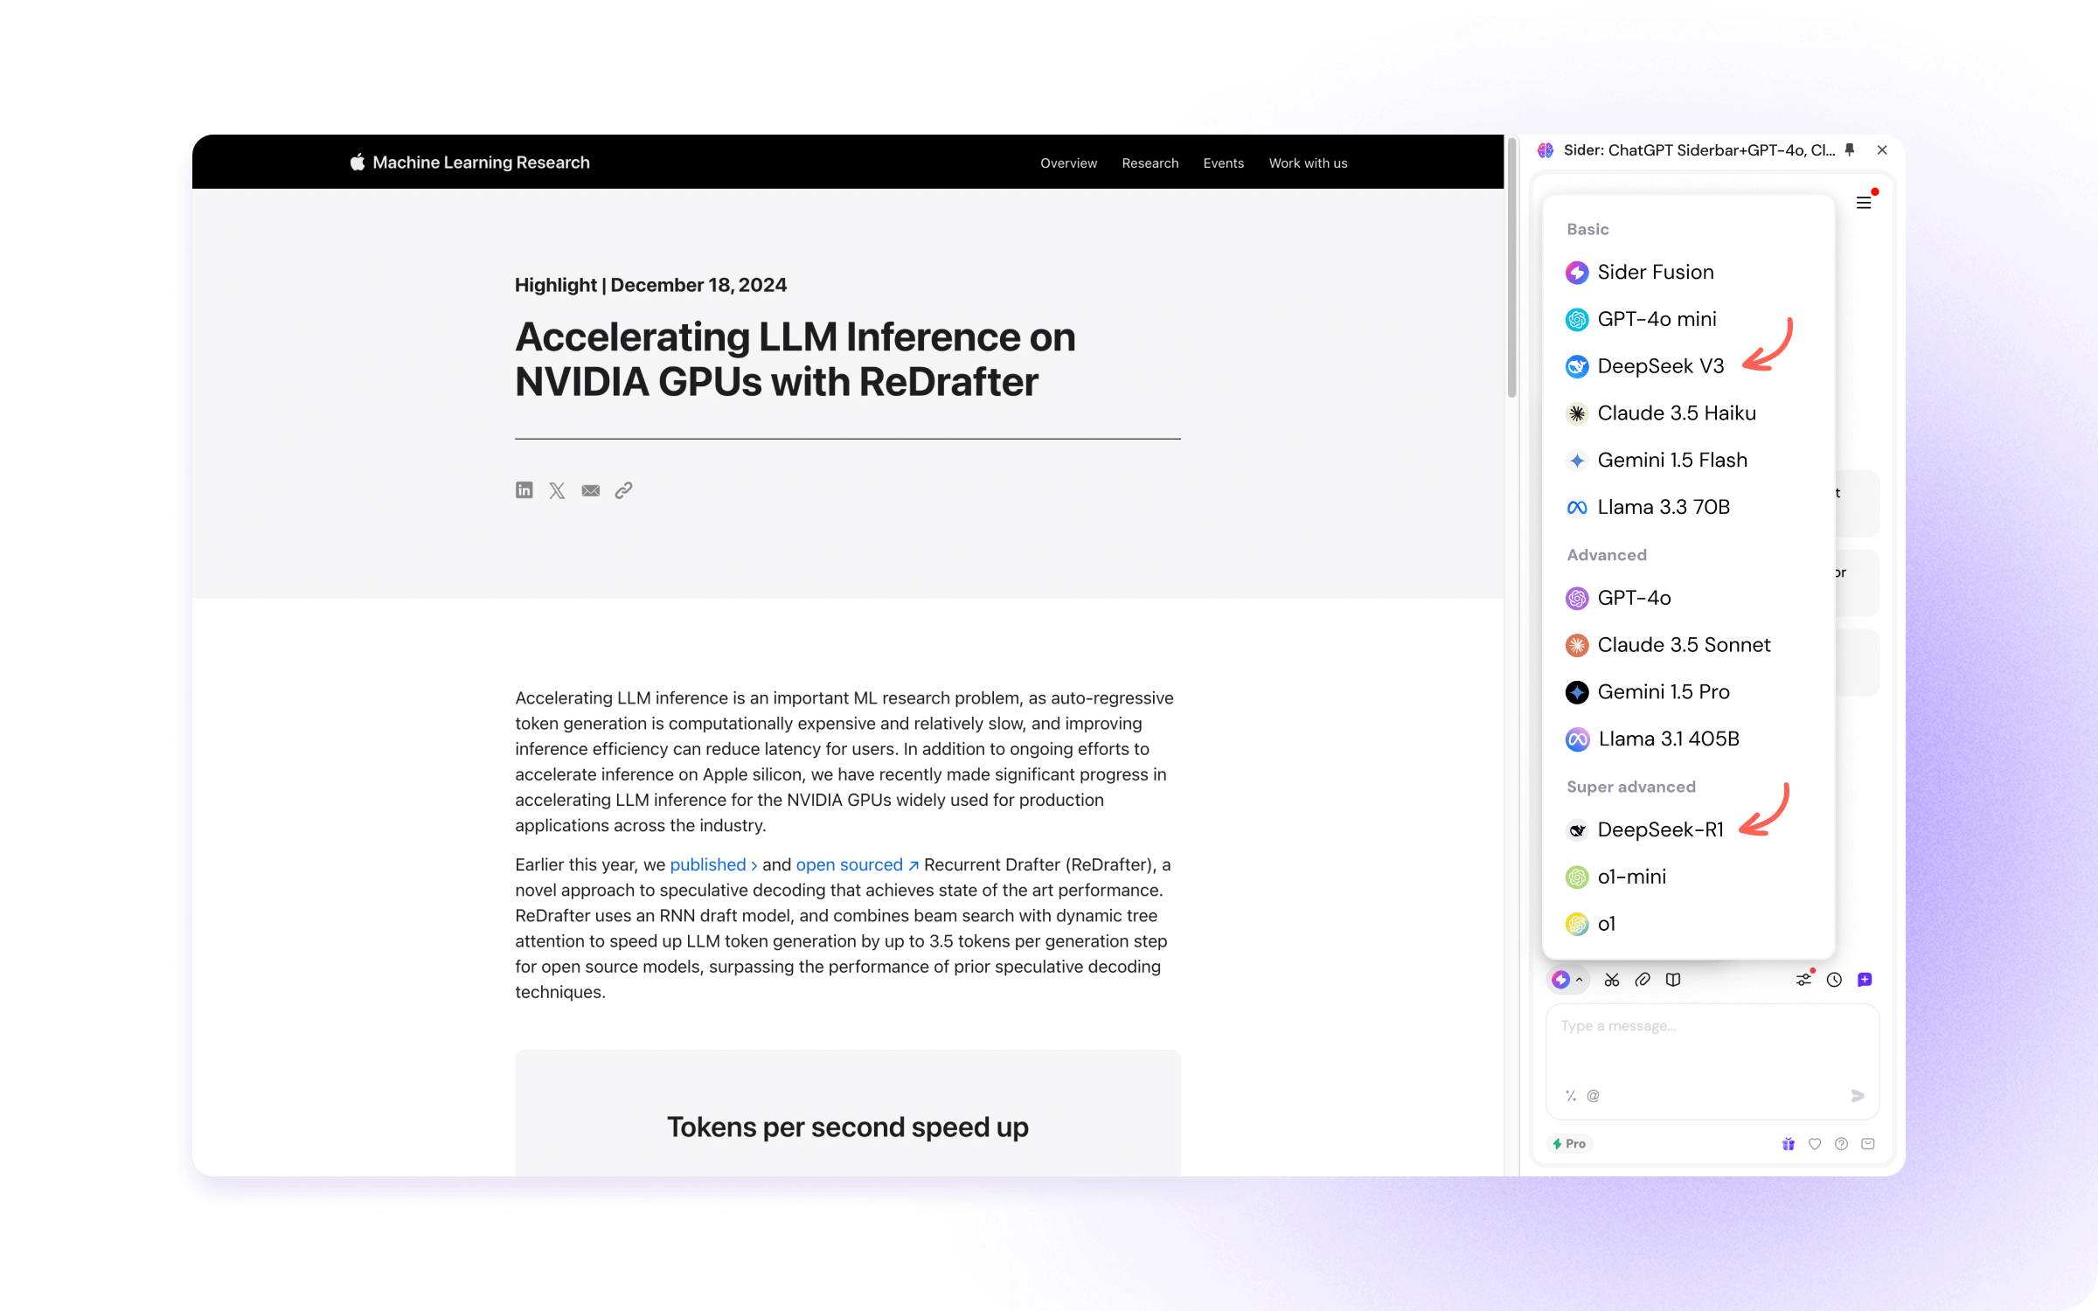
Task: Copy article link chain icon
Action: coord(623,490)
